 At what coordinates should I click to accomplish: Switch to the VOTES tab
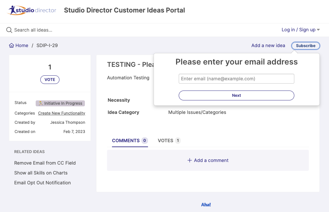point(169,141)
